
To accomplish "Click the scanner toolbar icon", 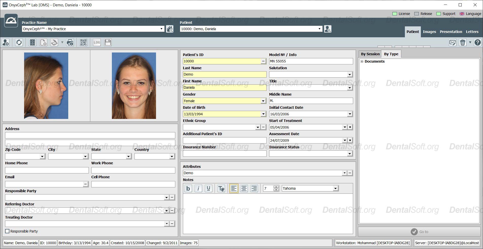I will pyautogui.click(x=54, y=42).
